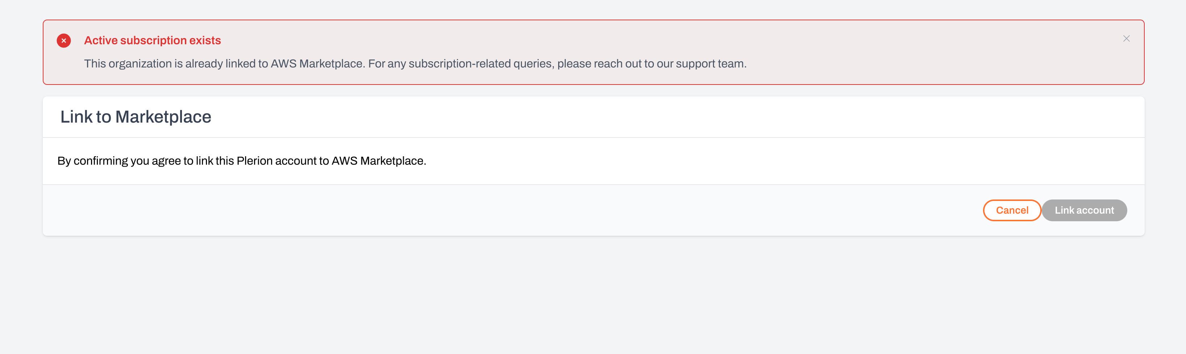
Task: Click the Link to Marketplace card title
Action: tap(136, 117)
